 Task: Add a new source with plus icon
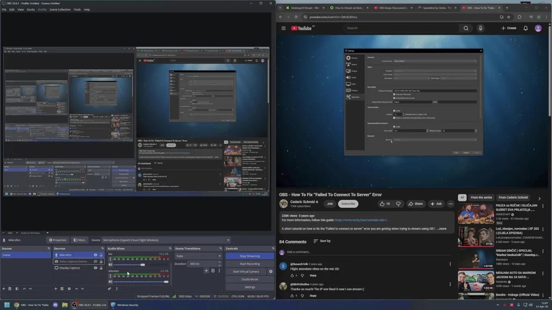(55, 288)
